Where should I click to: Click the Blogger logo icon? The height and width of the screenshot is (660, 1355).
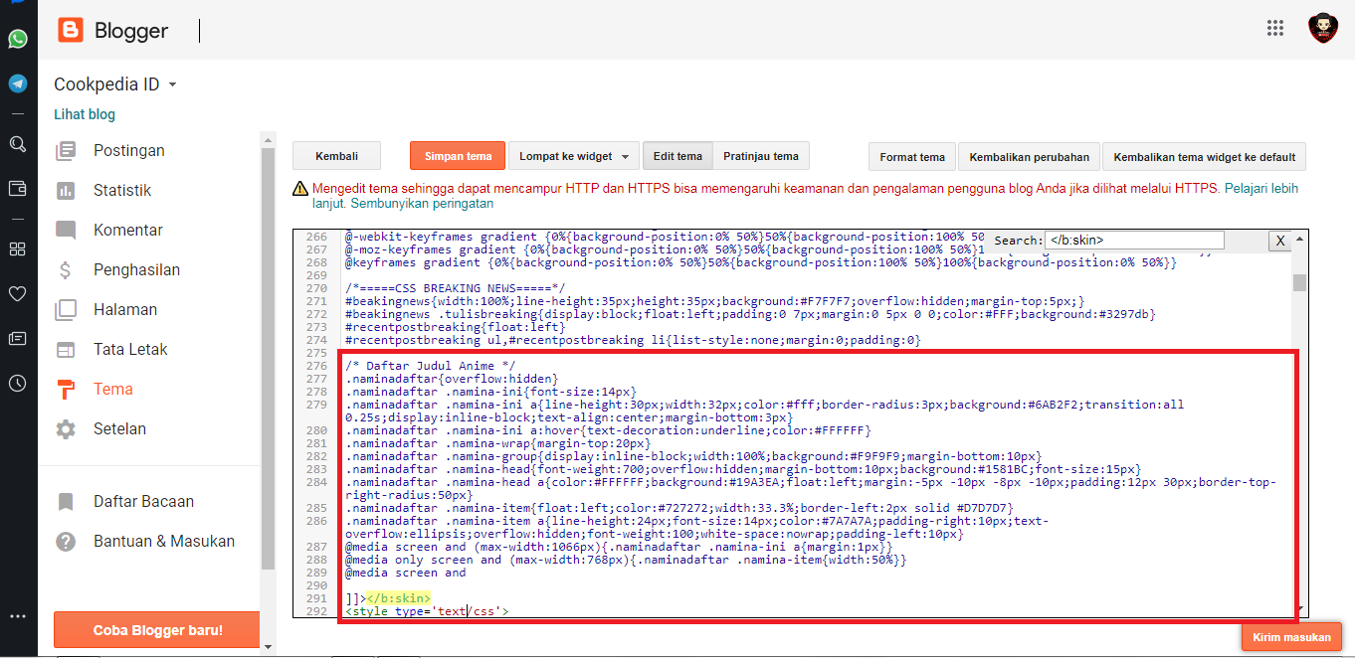(x=71, y=31)
